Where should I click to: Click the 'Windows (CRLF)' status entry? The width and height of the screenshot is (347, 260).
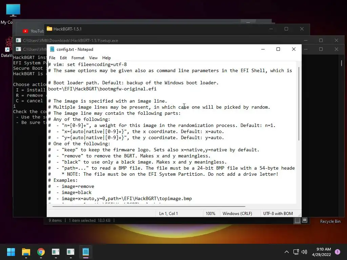(237, 214)
